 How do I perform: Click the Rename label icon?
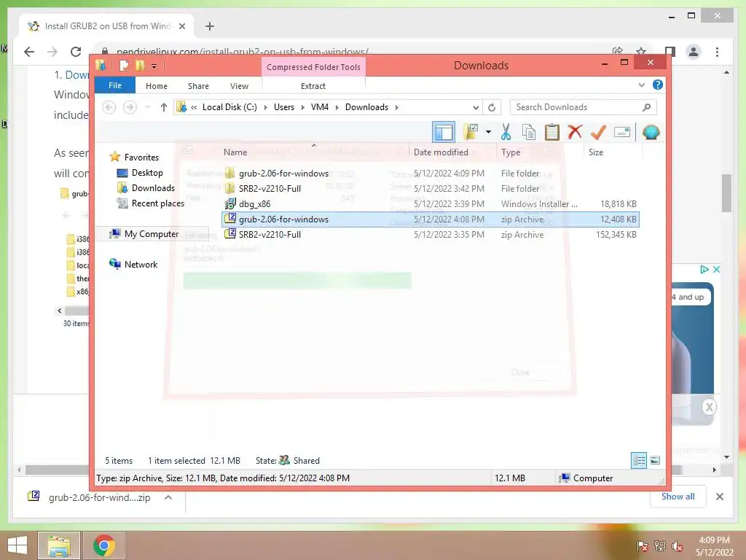(622, 132)
